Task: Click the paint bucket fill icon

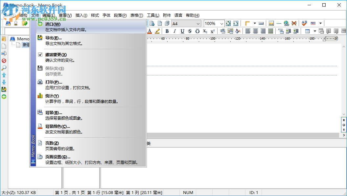Action: (x=238, y=31)
